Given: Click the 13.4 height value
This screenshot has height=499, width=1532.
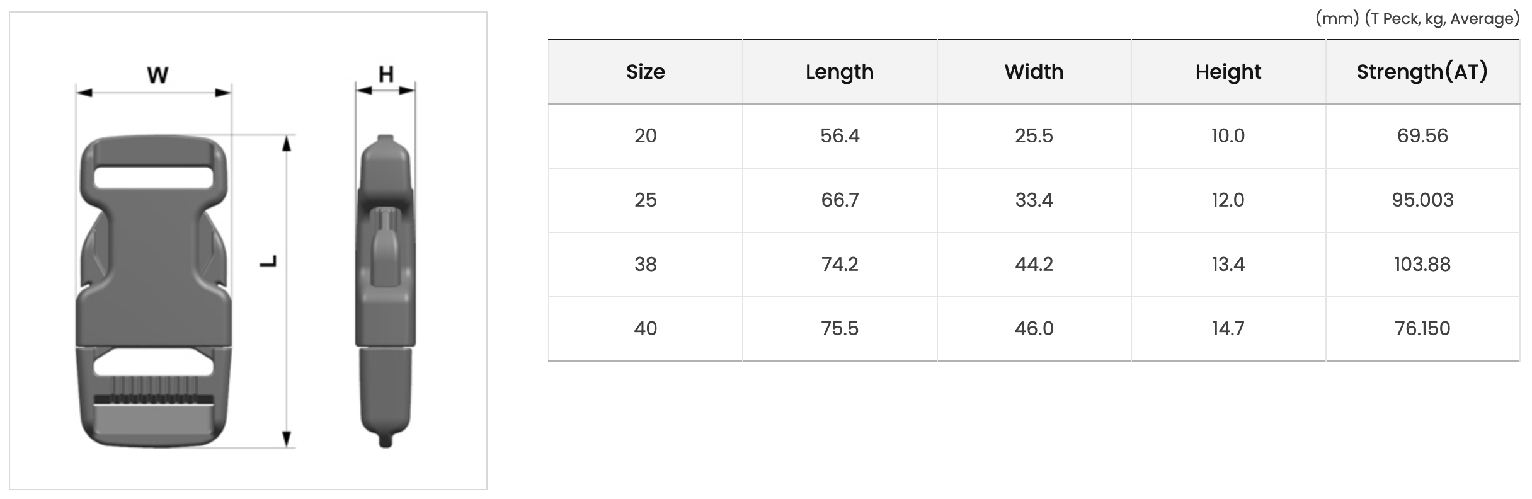Looking at the screenshot, I should (x=1228, y=265).
